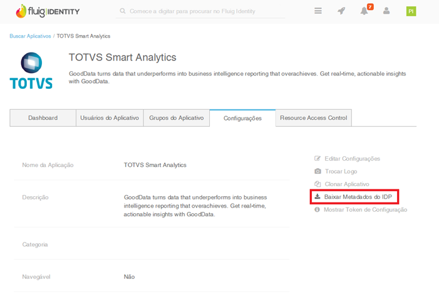
Task: Open Grupos do Aplicativo tab
Action: coord(177,118)
